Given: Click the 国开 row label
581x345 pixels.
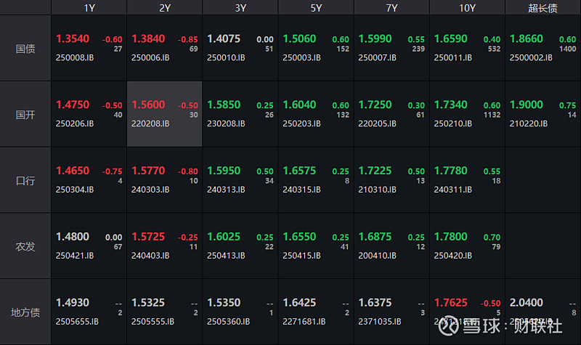Looking at the screenshot, I should (25, 114).
